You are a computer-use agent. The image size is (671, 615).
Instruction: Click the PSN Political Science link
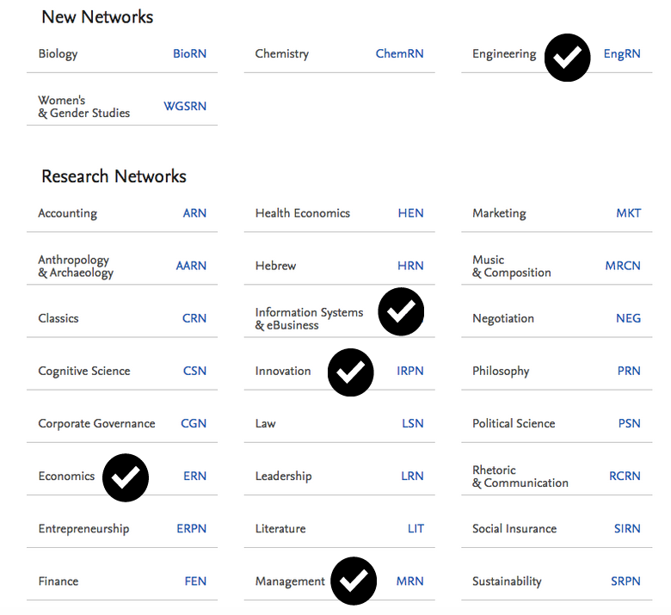pyautogui.click(x=629, y=424)
